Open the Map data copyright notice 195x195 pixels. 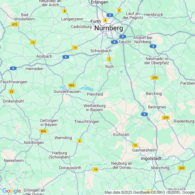click(149, 192)
